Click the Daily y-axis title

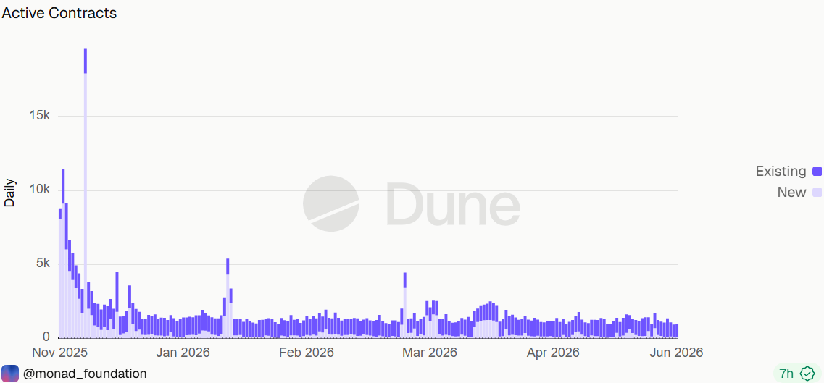(x=9, y=193)
